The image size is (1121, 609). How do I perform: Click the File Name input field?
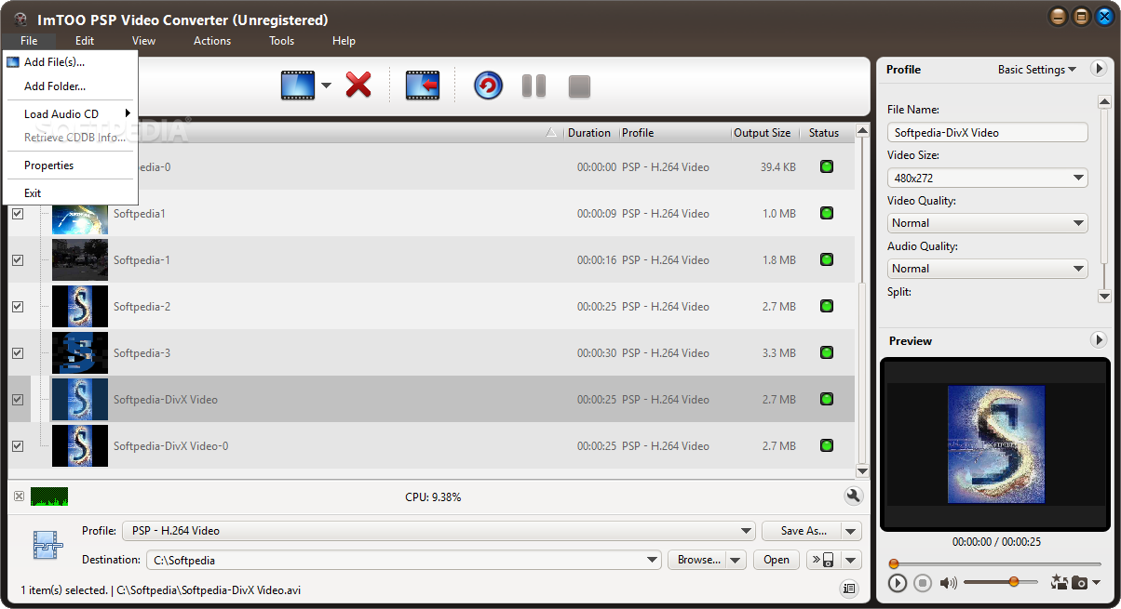[x=988, y=132]
